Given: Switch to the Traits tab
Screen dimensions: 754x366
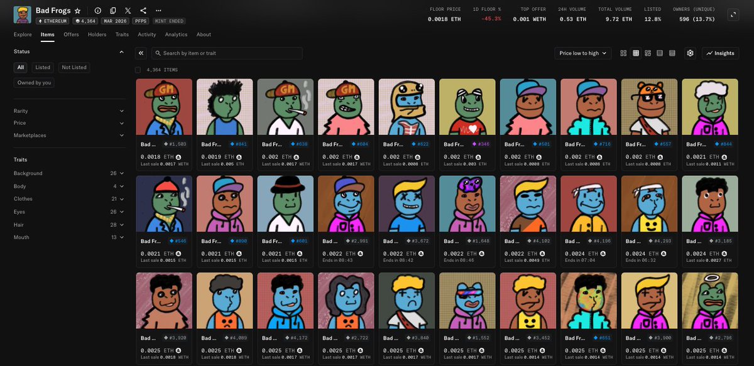Looking at the screenshot, I should pos(122,35).
